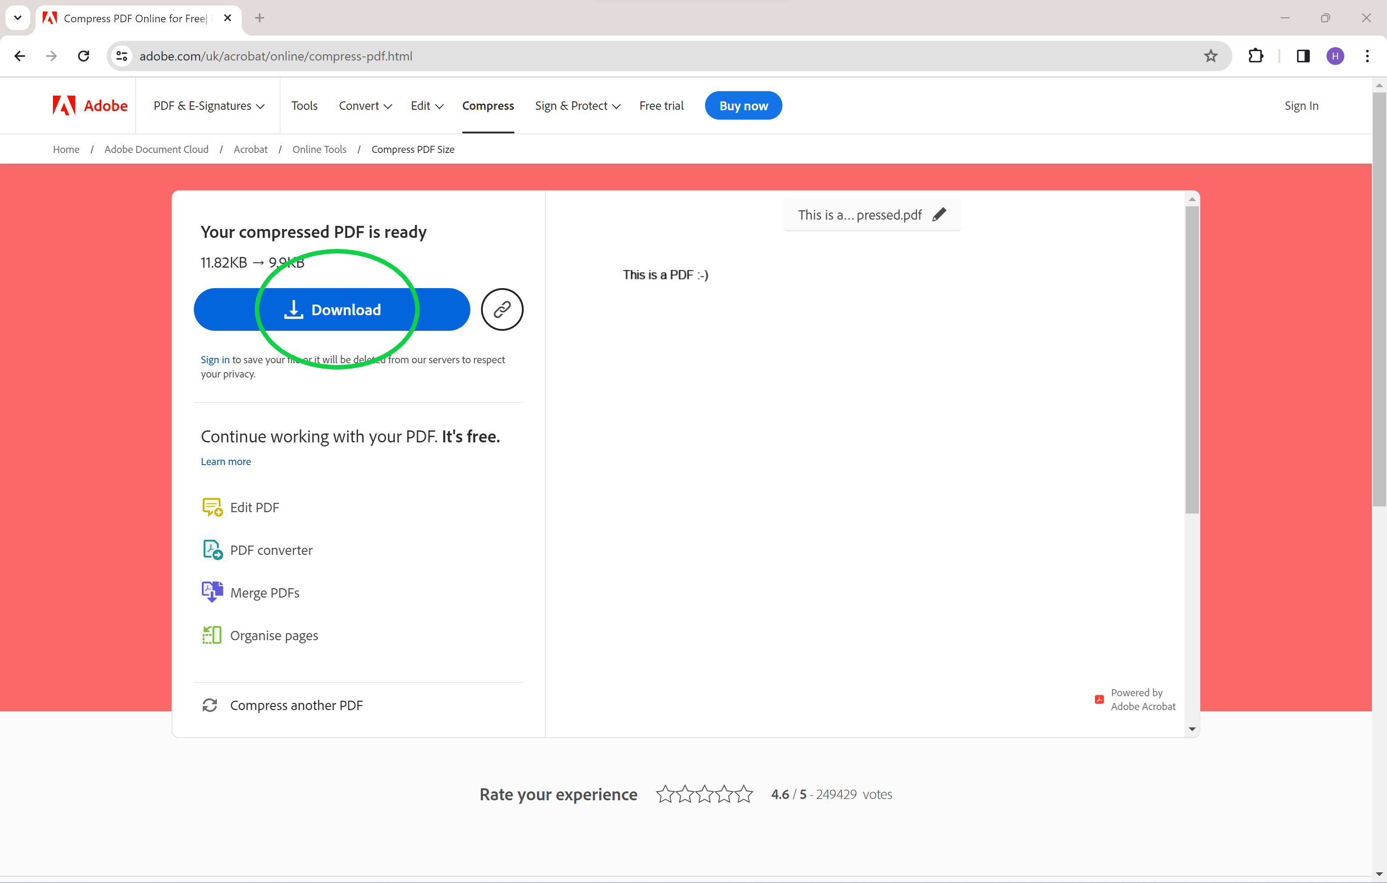Click the Edit PDF icon
Screen dimensions: 1387x883
pos(212,507)
